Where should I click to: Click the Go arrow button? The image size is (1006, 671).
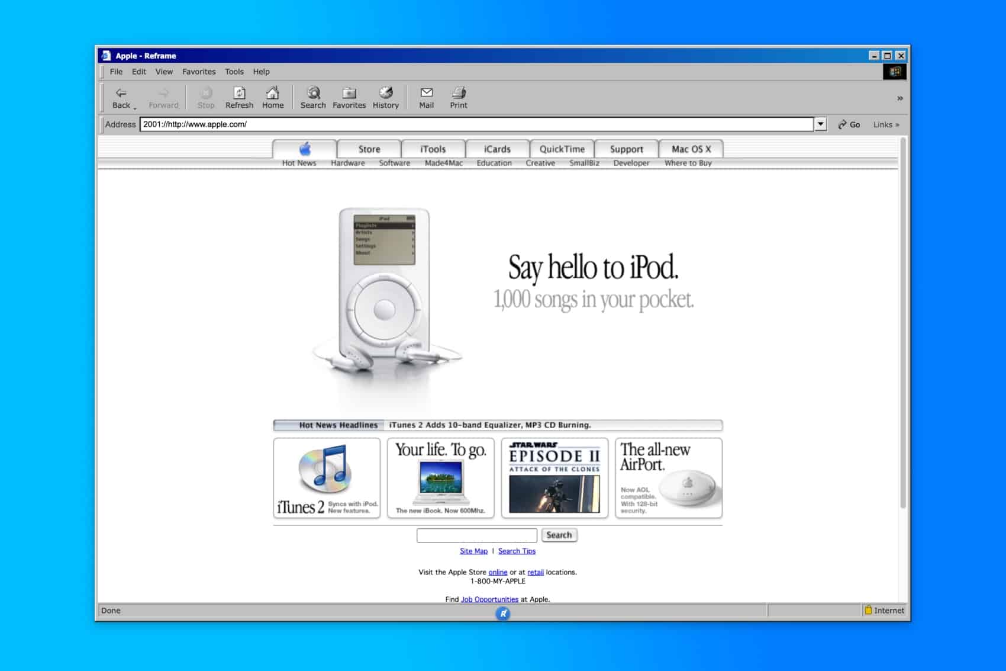849,124
